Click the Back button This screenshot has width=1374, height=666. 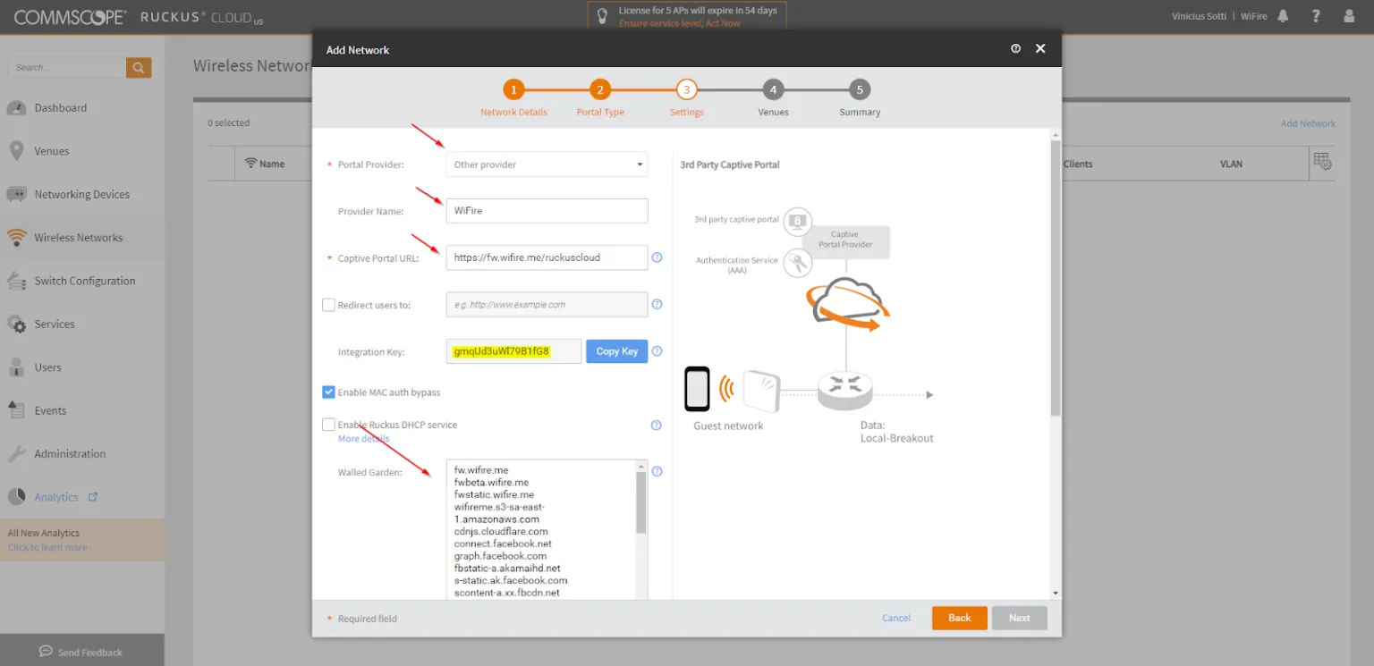960,618
